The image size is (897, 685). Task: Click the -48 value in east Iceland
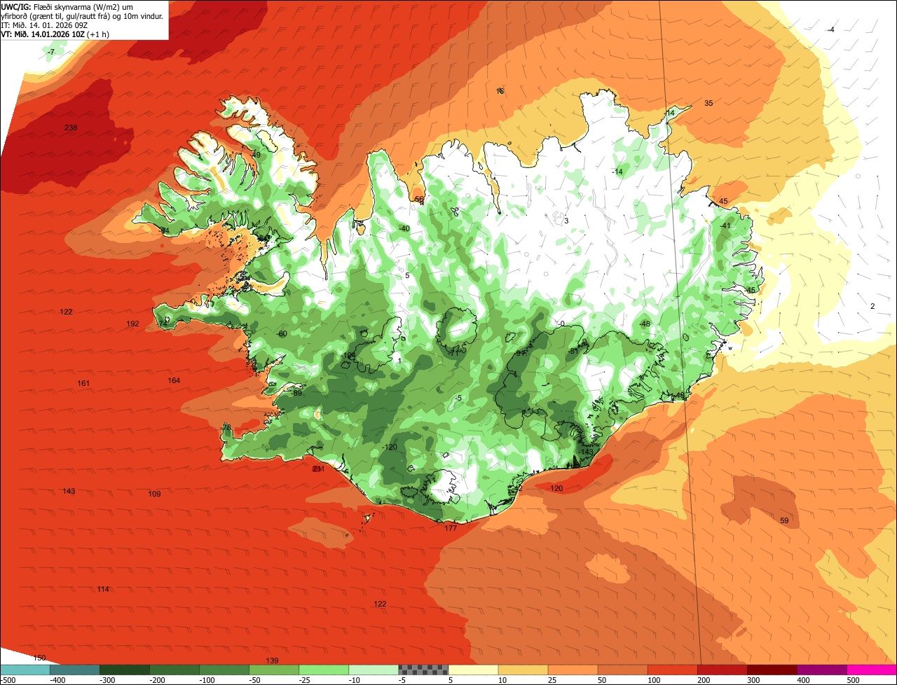(645, 324)
